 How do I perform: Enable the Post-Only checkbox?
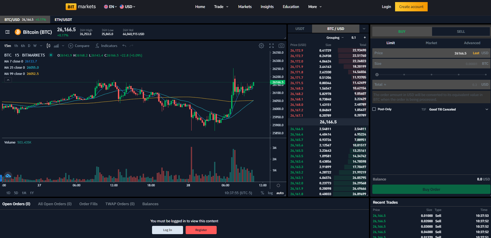point(374,109)
